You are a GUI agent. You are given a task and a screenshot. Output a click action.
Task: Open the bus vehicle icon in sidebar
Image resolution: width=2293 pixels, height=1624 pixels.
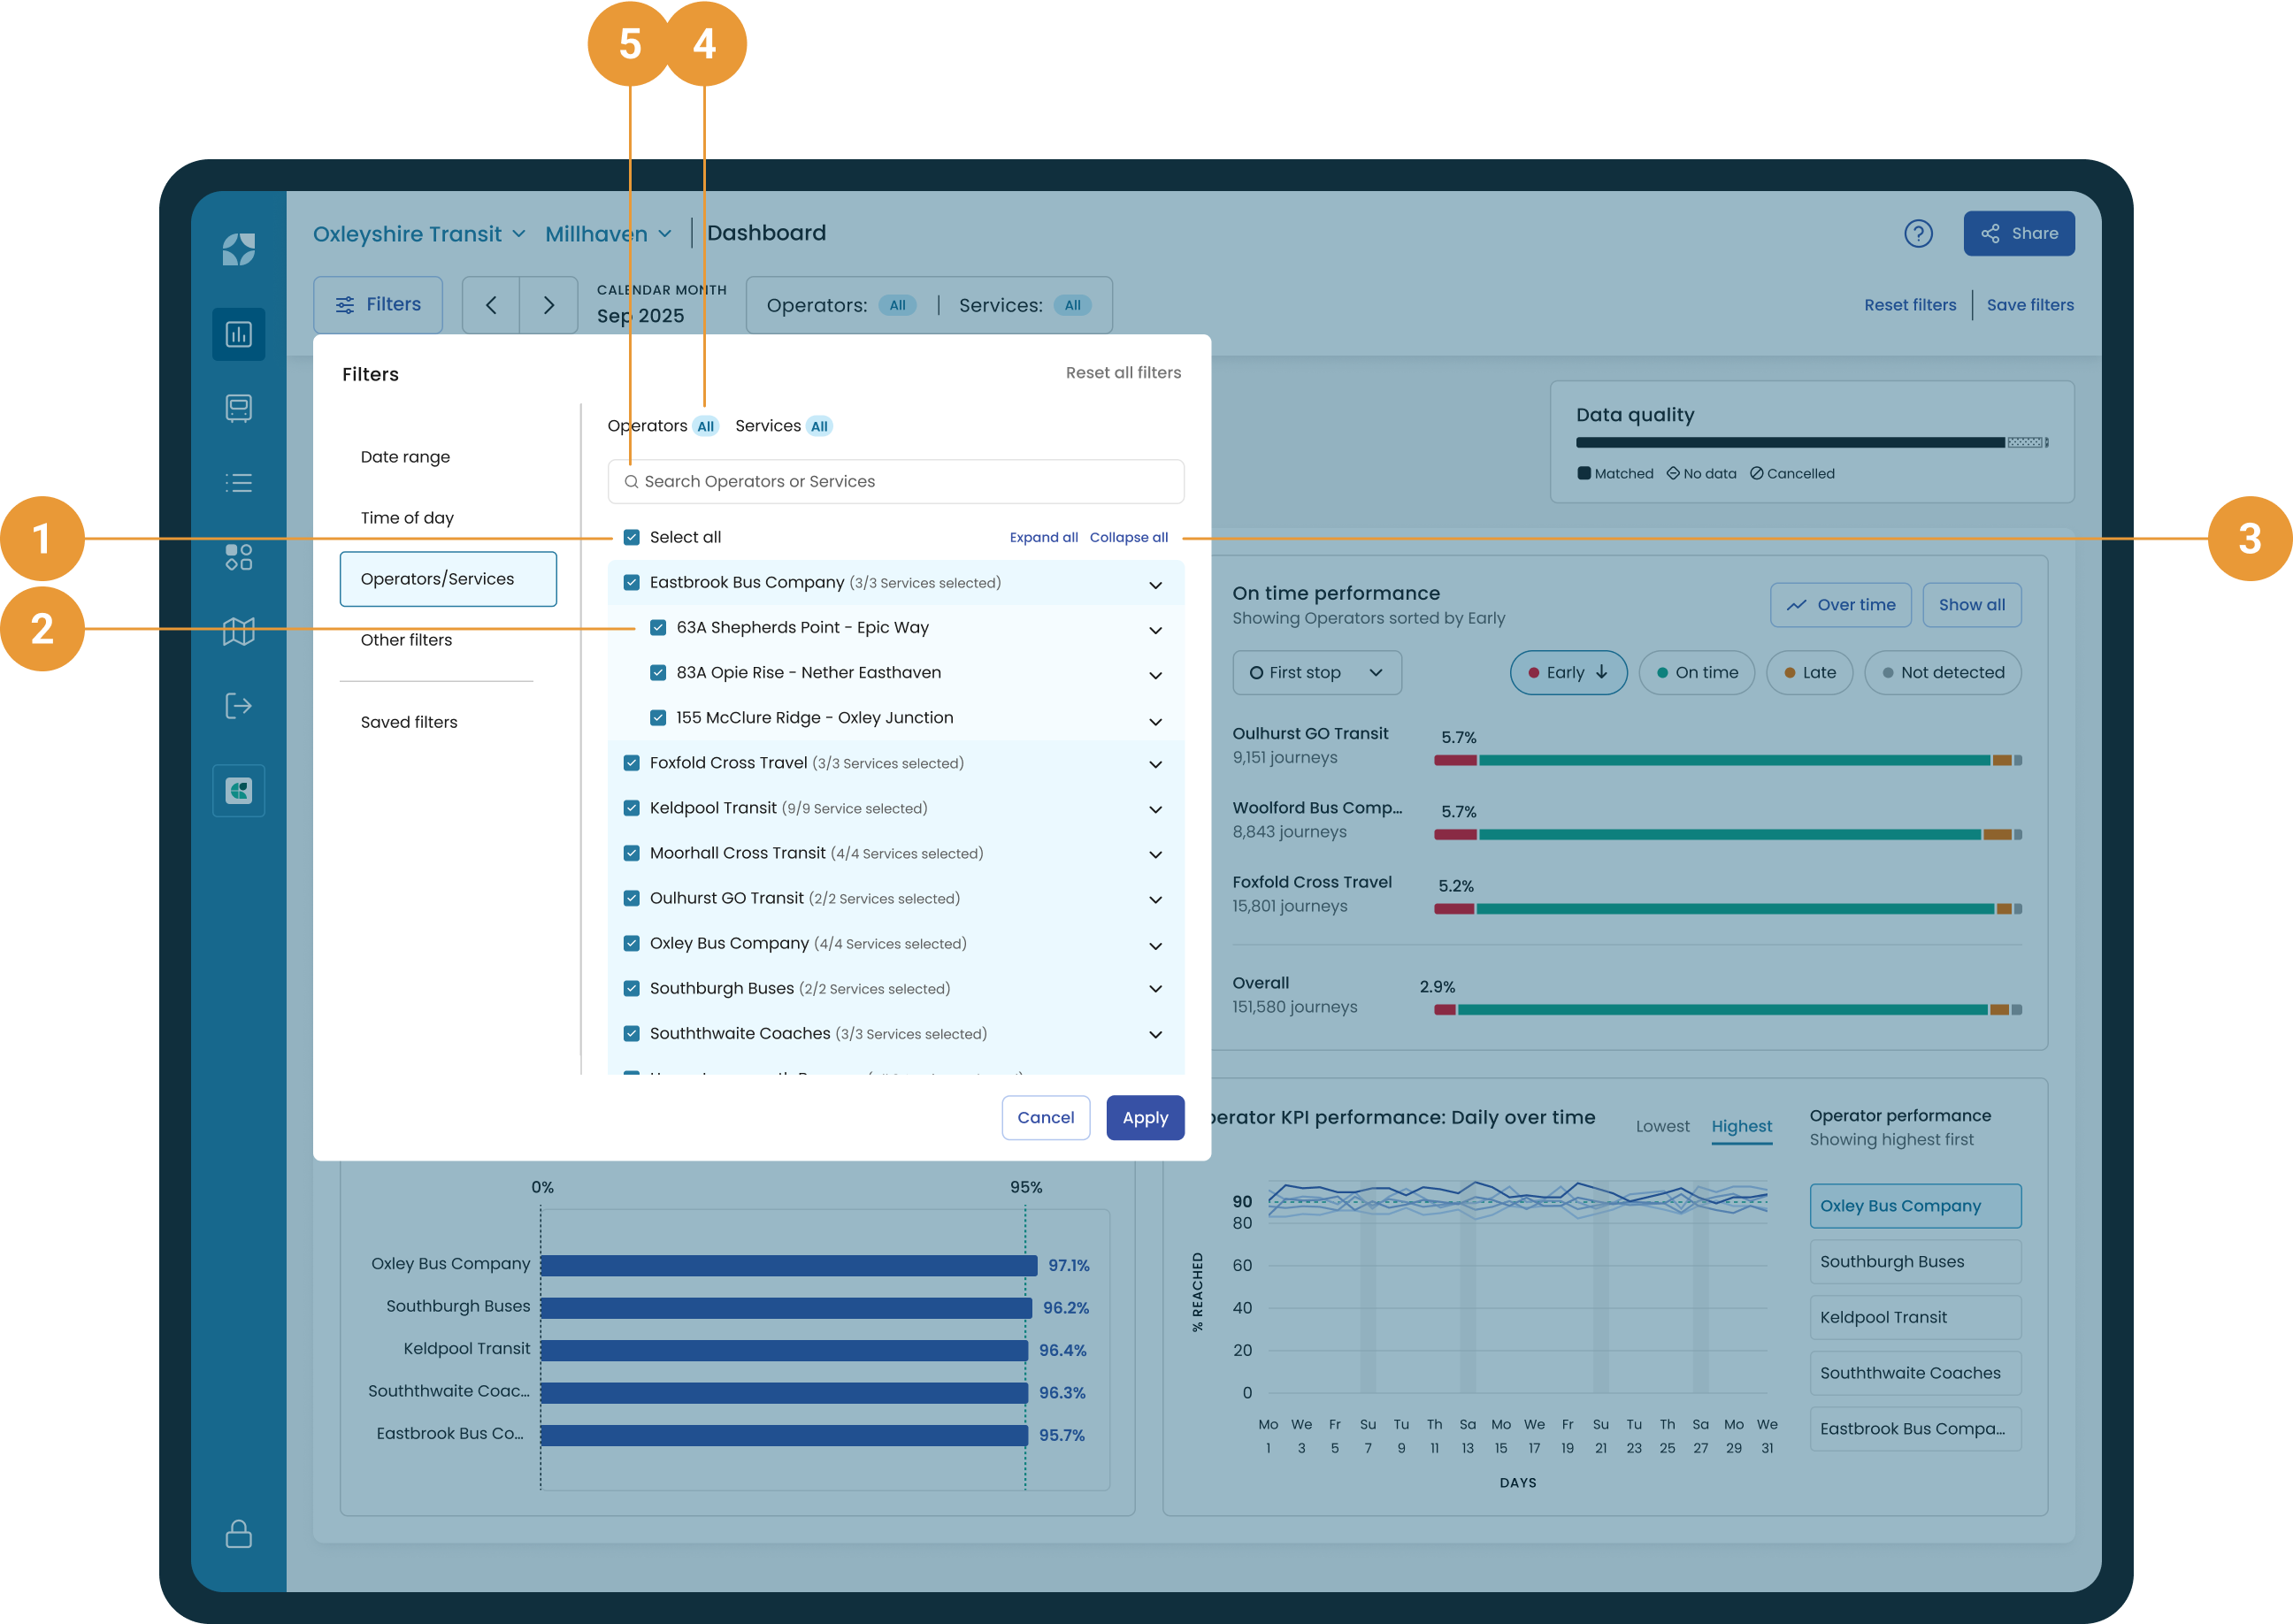238,408
